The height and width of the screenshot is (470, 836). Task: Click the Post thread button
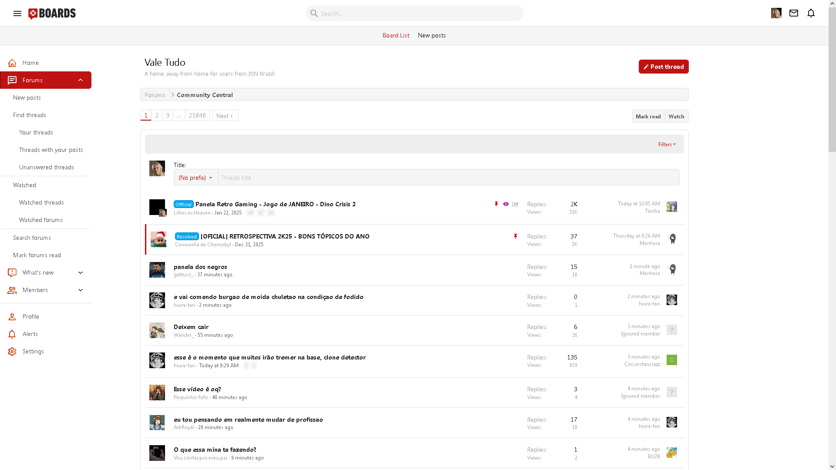pos(663,67)
